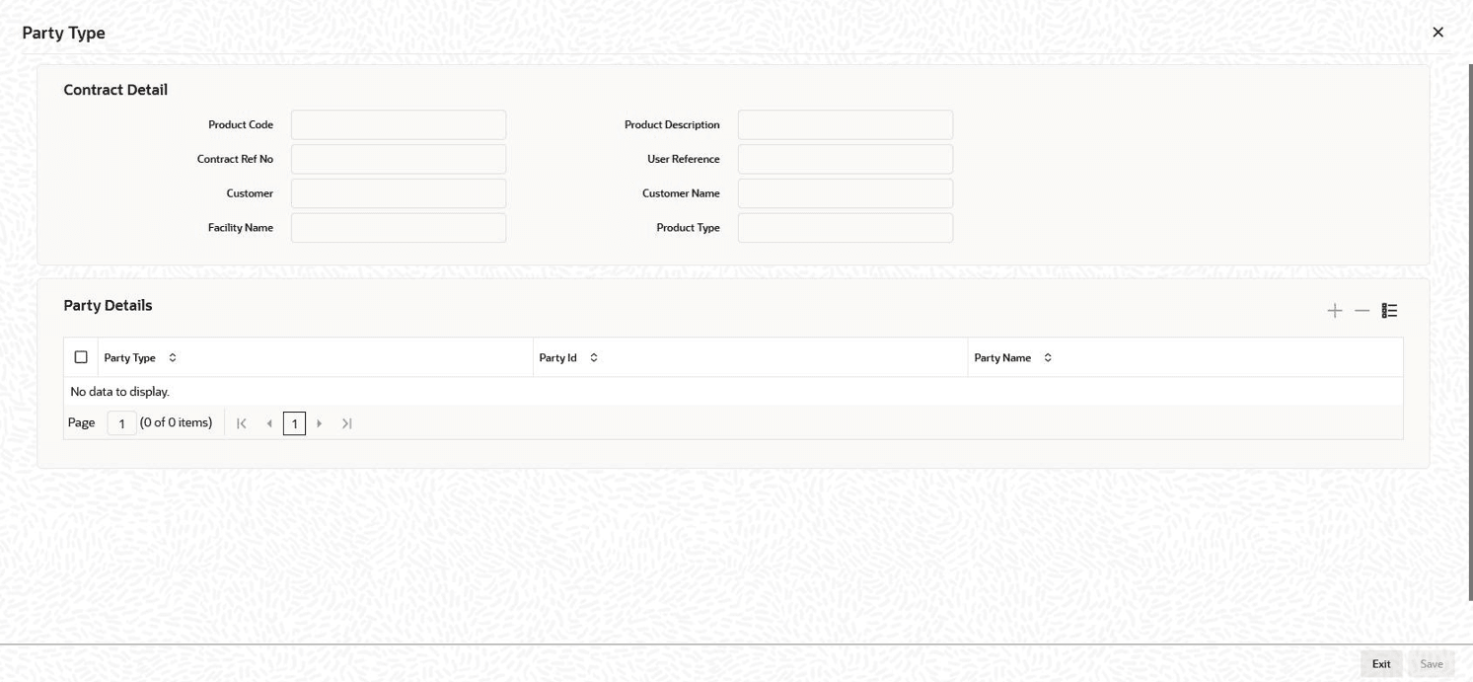The image size is (1473, 682).
Task: Click the Save button
Action: [x=1432, y=664]
